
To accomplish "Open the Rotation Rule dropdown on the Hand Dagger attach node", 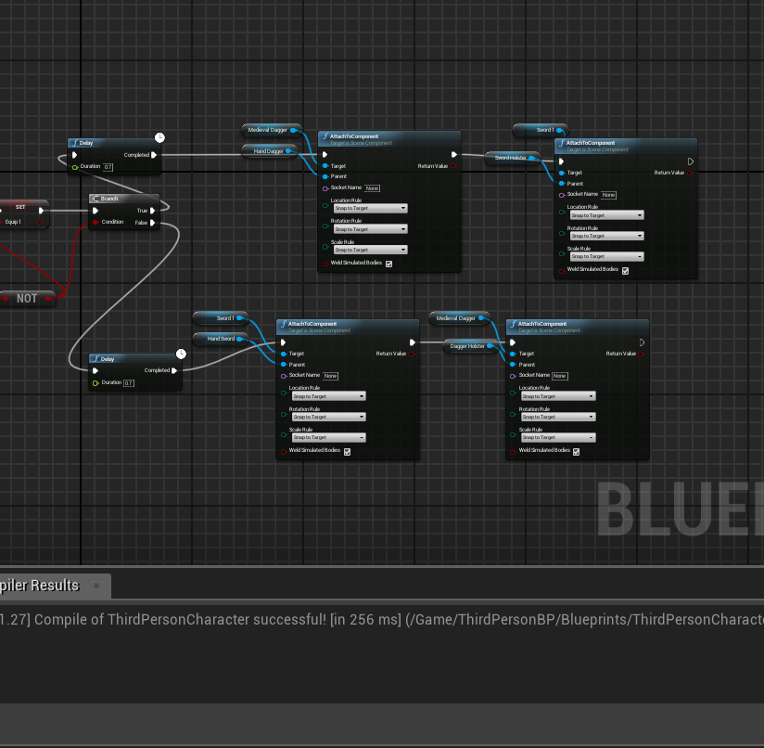I will [x=370, y=229].
